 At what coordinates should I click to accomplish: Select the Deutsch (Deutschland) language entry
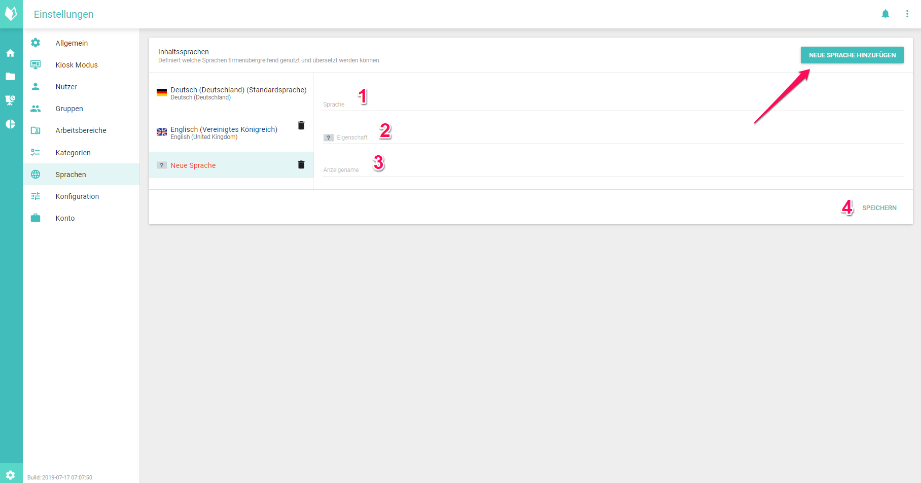(x=231, y=93)
